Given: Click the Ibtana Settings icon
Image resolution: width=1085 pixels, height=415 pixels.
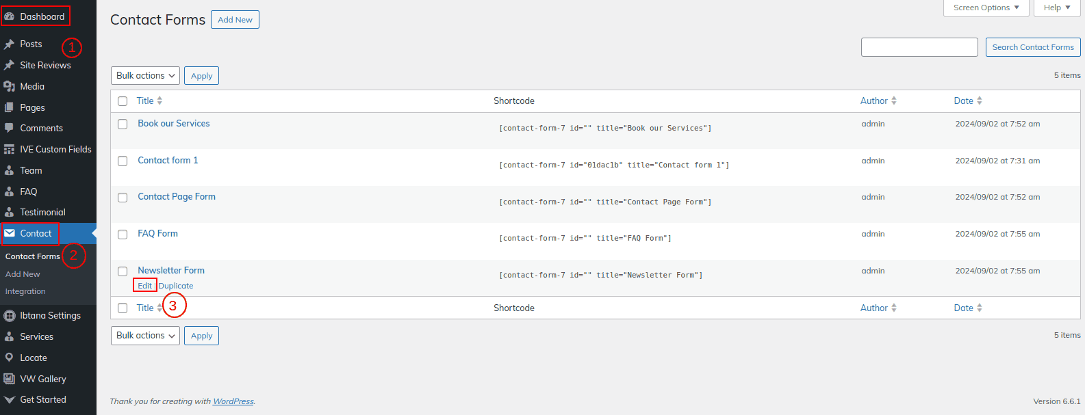Looking at the screenshot, I should coord(10,315).
